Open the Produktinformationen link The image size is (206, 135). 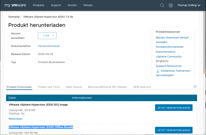pos(170,47)
